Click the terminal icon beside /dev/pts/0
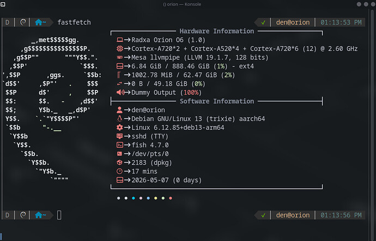The width and height of the screenshot is (376, 241). pyautogui.click(x=119, y=154)
